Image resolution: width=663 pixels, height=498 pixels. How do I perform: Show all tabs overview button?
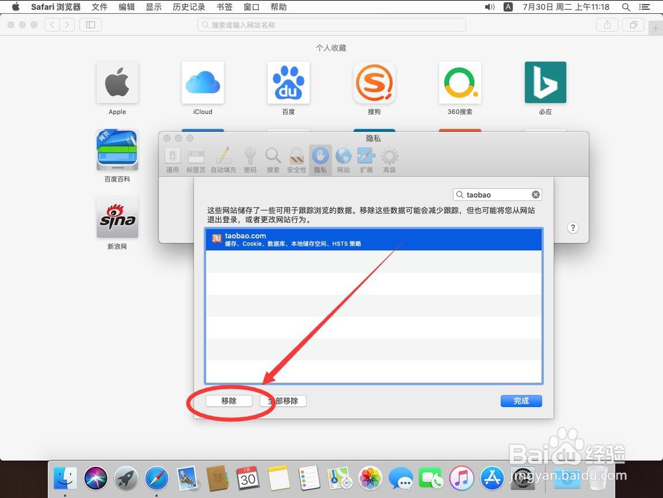[x=633, y=25]
